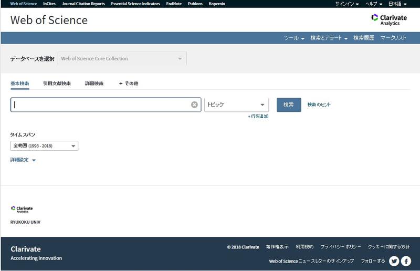Click Clarivate Analytics logo in header
The width and height of the screenshot is (420, 271).
[389, 20]
